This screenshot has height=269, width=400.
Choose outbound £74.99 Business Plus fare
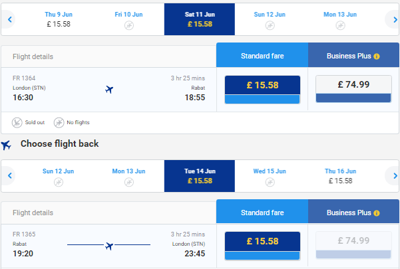click(353, 89)
